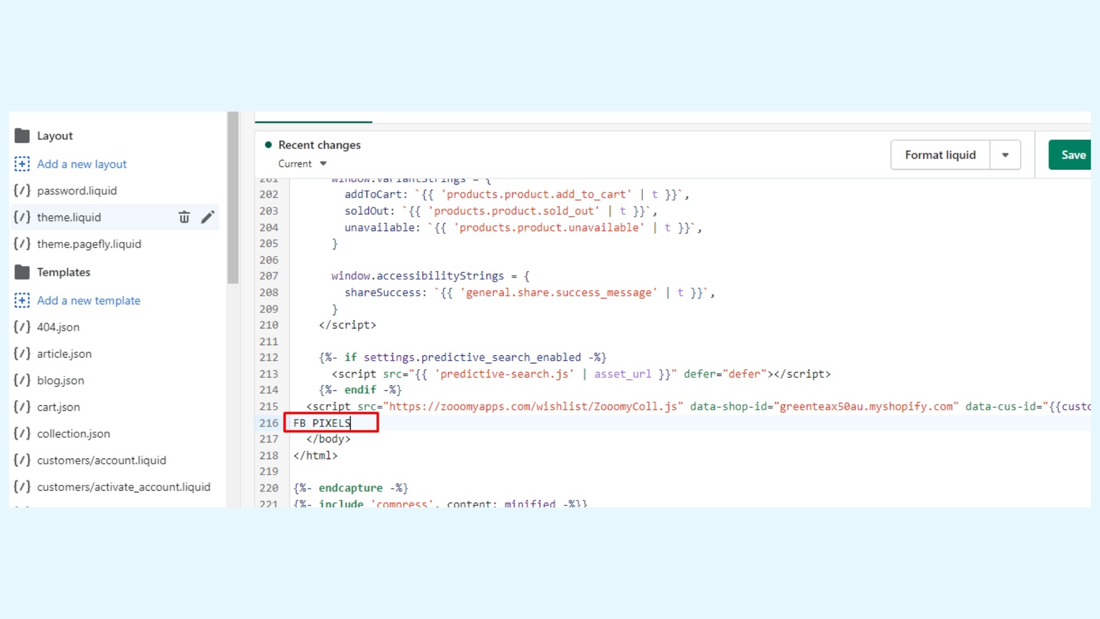Click the Format liquid dropdown arrow
Viewport: 1100px width, 619px height.
click(x=1005, y=155)
